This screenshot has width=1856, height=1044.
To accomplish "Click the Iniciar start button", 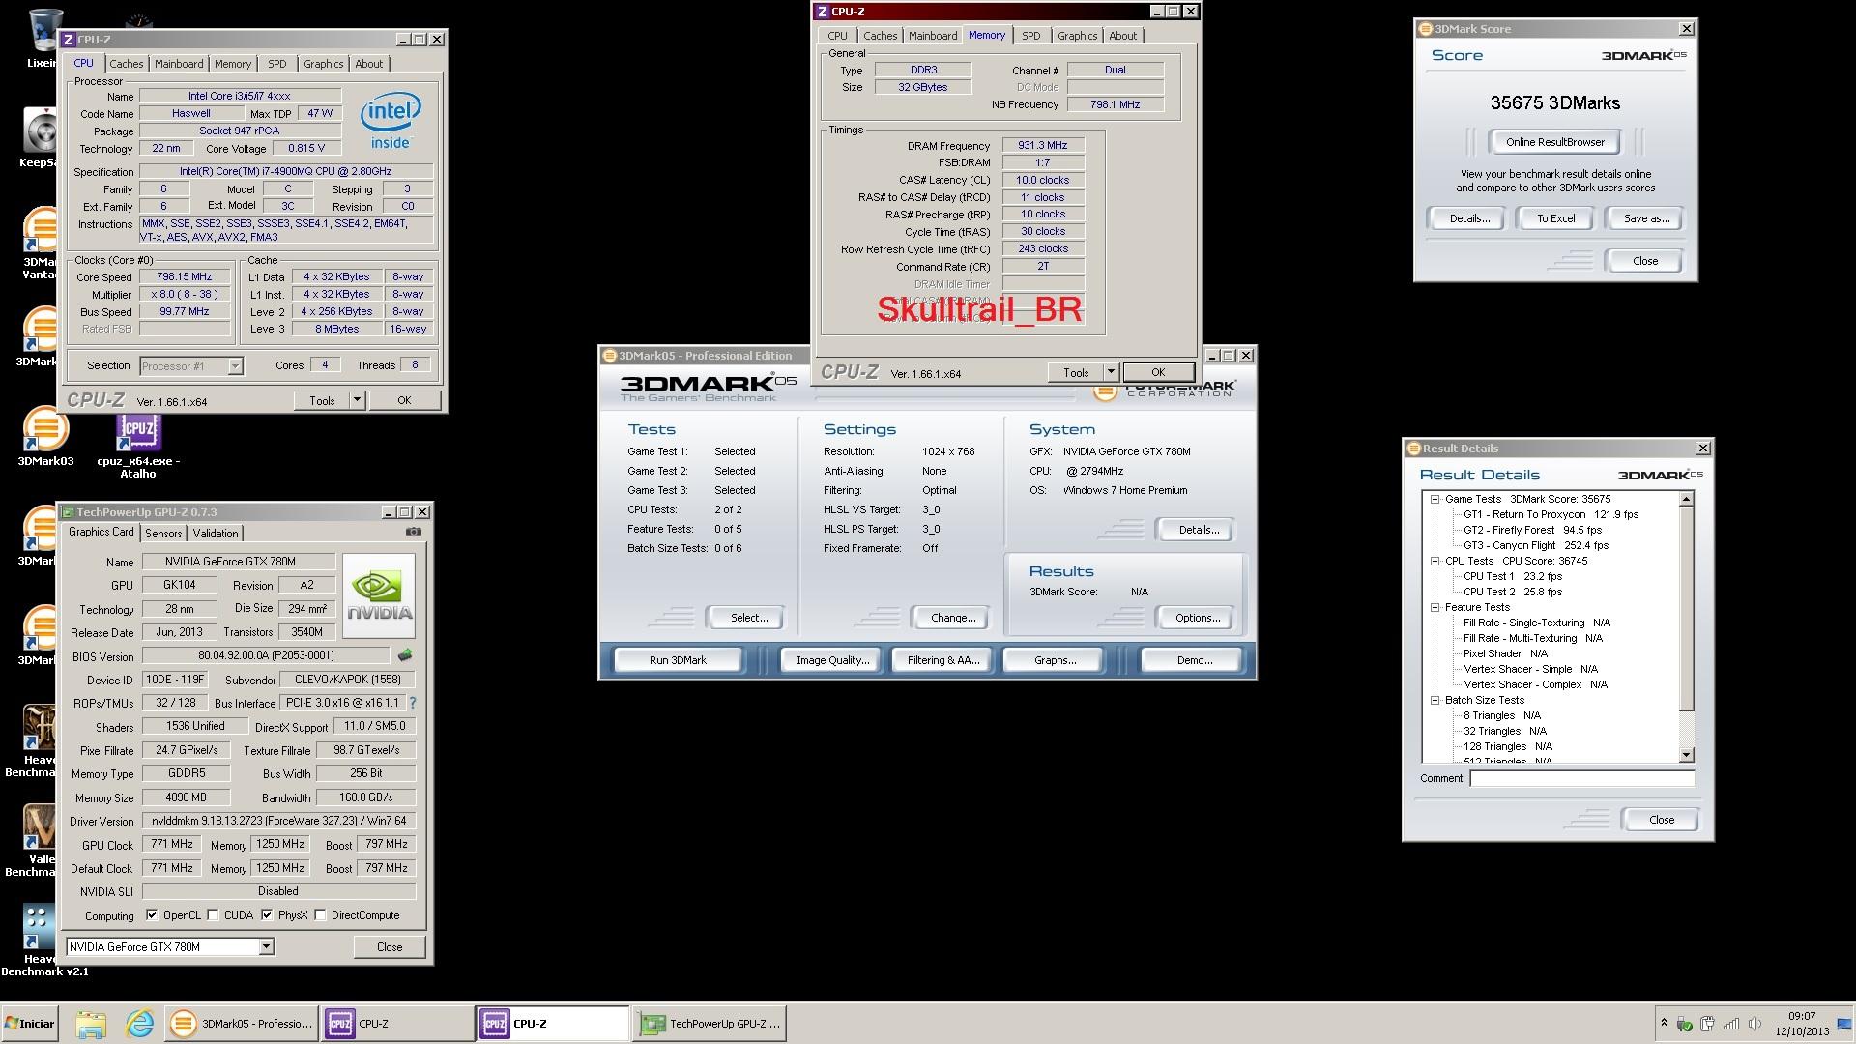I will pos(29,1024).
